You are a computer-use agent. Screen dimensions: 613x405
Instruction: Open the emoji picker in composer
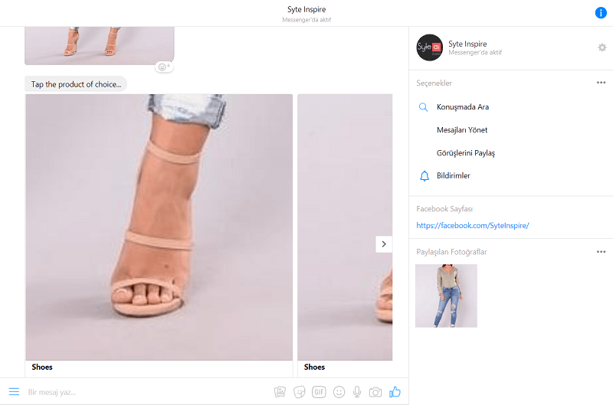click(339, 392)
